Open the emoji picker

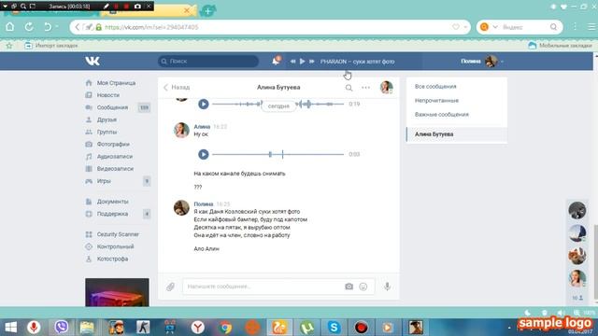pos(363,287)
